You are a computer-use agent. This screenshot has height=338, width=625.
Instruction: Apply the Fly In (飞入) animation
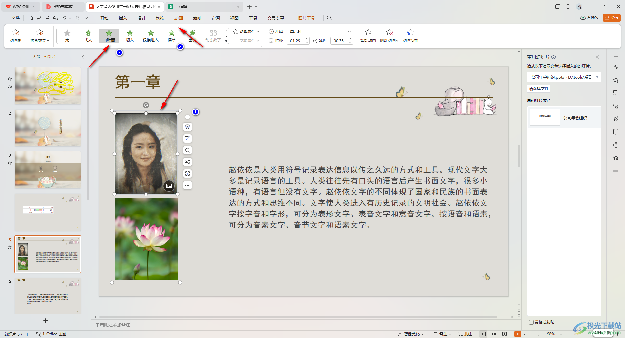tap(88, 35)
